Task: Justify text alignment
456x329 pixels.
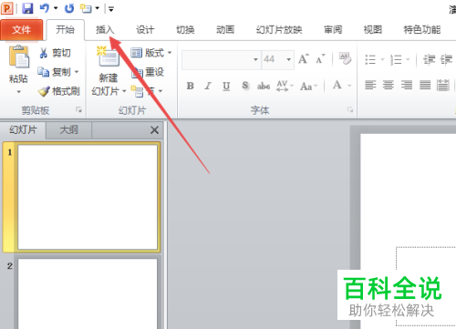Action: click(x=425, y=85)
